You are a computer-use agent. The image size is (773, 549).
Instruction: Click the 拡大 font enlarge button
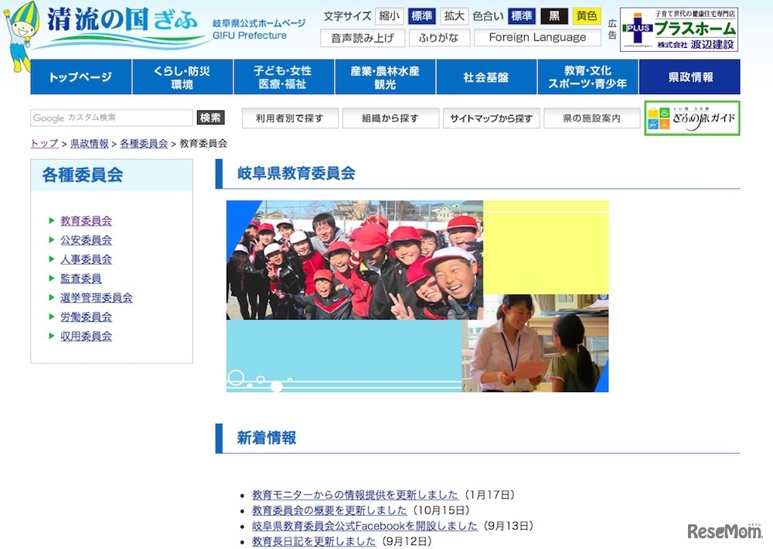454,15
